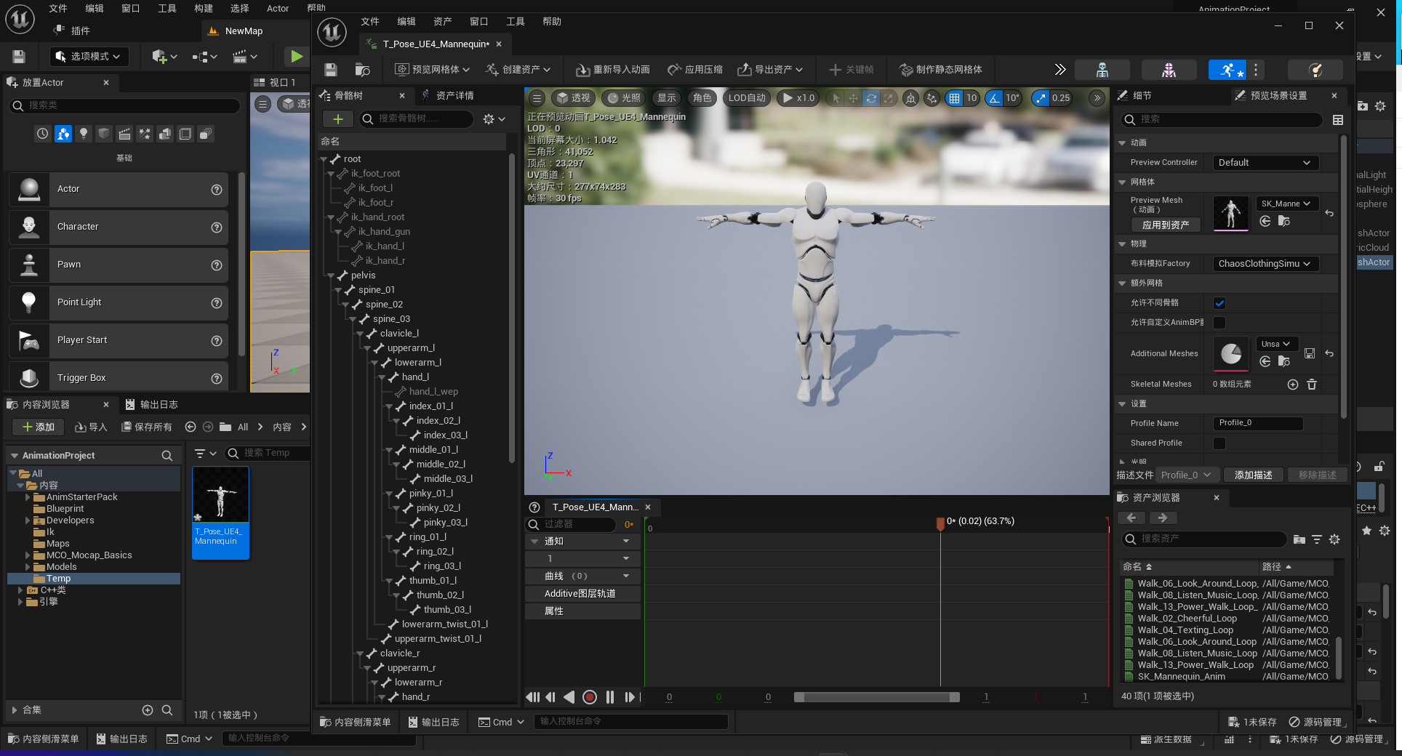The height and width of the screenshot is (756, 1402).
Task: Click the 透视 perspective viewport icon
Action: pyautogui.click(x=572, y=97)
